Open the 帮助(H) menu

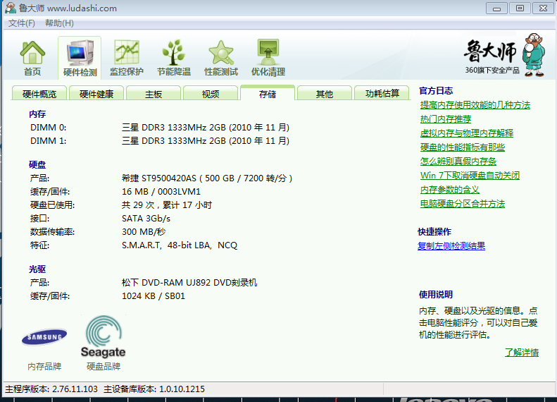(x=58, y=23)
